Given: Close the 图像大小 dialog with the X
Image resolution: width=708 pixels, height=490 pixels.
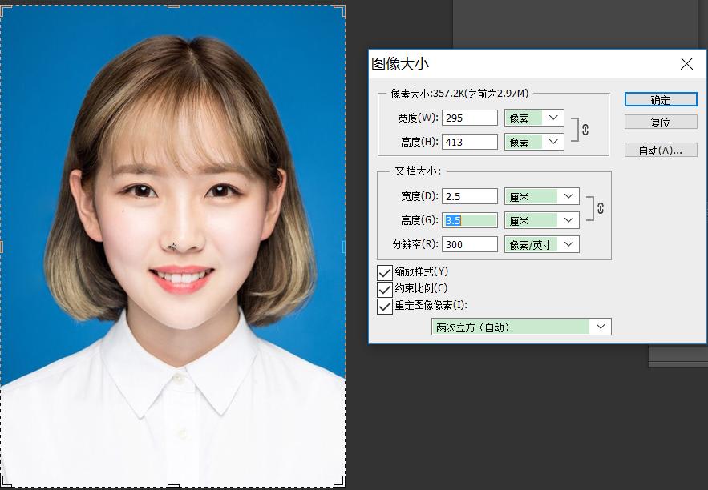Looking at the screenshot, I should 686,64.
